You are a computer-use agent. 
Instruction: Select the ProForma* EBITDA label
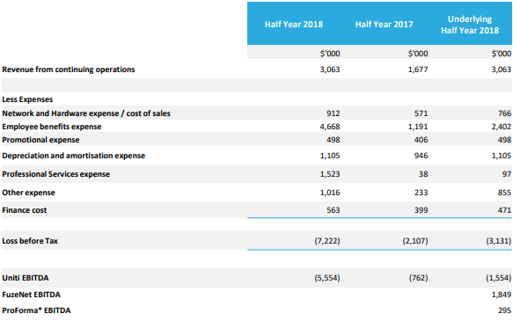(x=36, y=310)
